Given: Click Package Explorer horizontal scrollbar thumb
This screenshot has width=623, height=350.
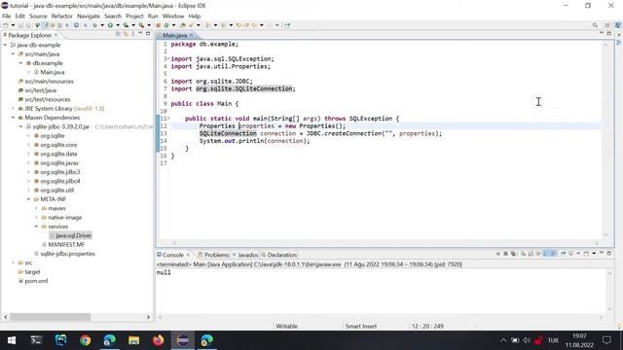Looking at the screenshot, I should [x=50, y=317].
